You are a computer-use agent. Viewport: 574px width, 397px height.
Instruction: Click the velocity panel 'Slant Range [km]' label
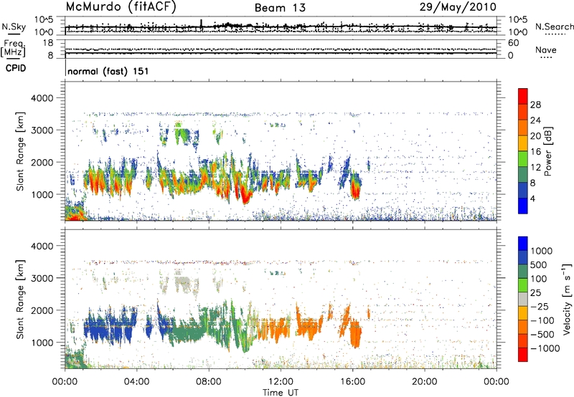pos(20,299)
